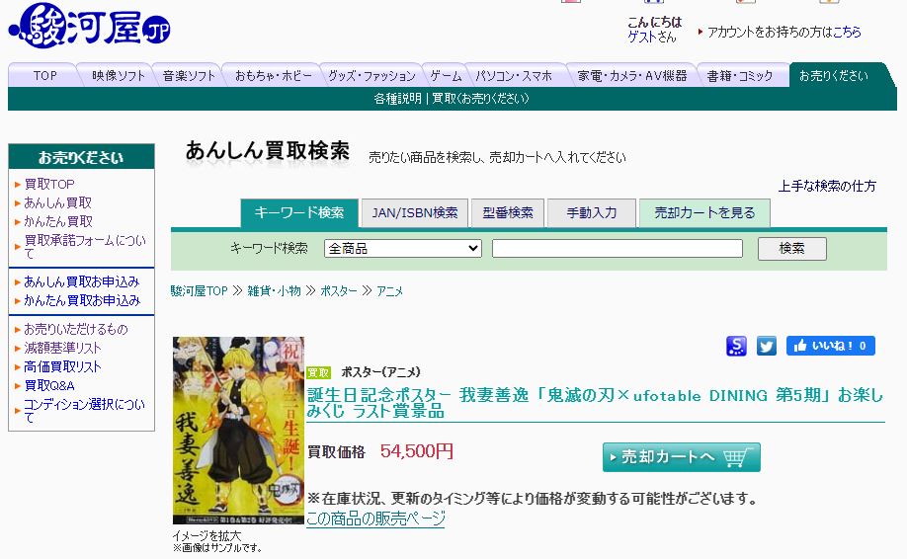This screenshot has height=559, width=907.
Task: Open コンディション選択について sidebar link
Action: coord(84,410)
